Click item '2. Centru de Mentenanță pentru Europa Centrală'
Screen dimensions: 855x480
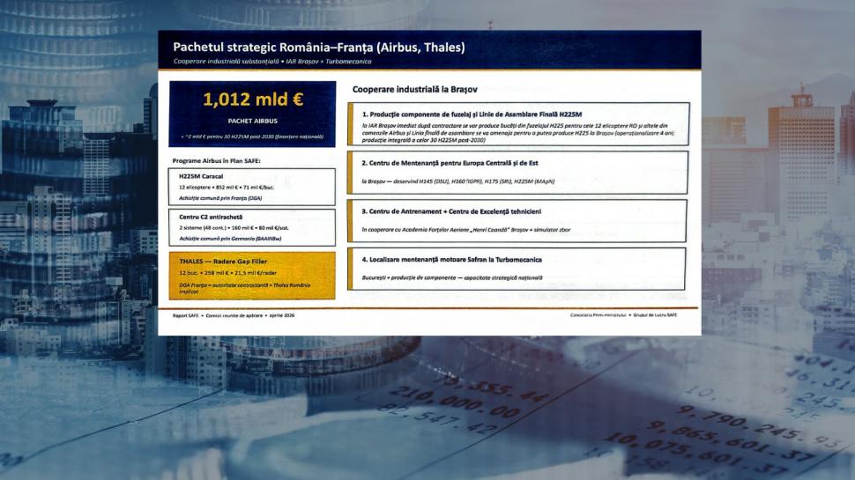point(450,163)
